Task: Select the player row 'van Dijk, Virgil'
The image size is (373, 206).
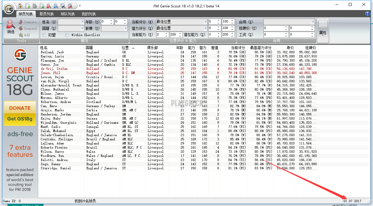Action: coord(178,81)
